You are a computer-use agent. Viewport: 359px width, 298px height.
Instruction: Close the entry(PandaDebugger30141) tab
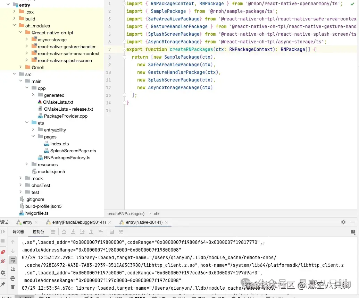[x=110, y=222]
